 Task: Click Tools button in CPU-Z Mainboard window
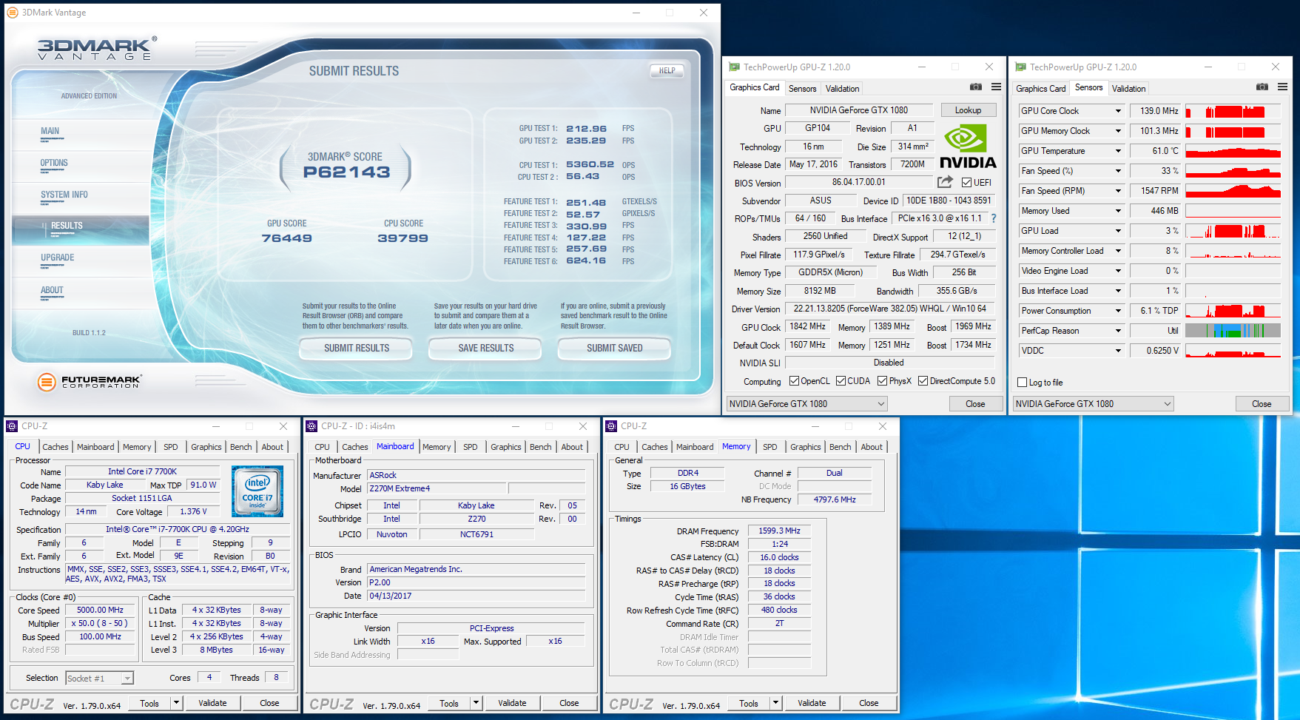click(x=449, y=703)
